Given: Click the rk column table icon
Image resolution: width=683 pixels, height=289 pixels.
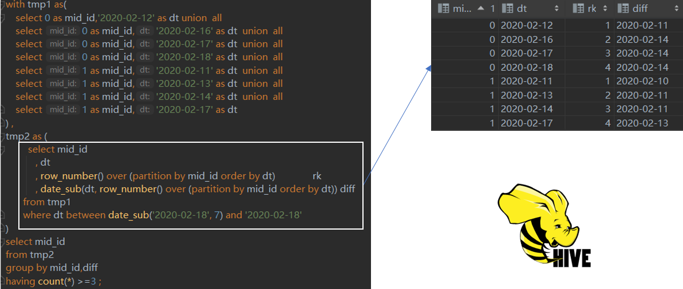Looking at the screenshot, I should [x=578, y=9].
